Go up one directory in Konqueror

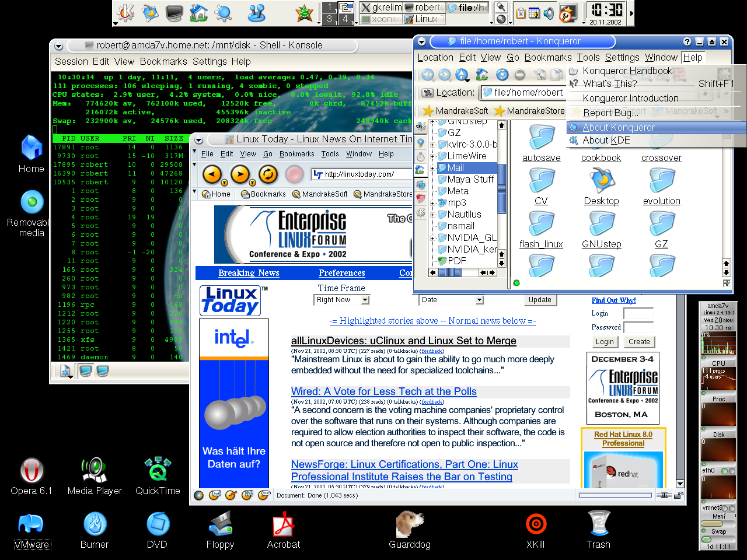(x=462, y=75)
